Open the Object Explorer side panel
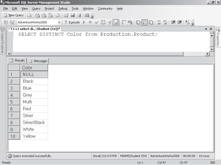Screen dimensions: 221x165 (2, 40)
